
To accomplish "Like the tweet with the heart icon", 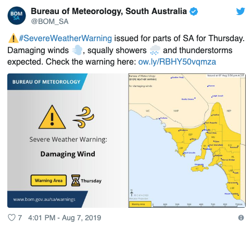I will pos(12,217).
